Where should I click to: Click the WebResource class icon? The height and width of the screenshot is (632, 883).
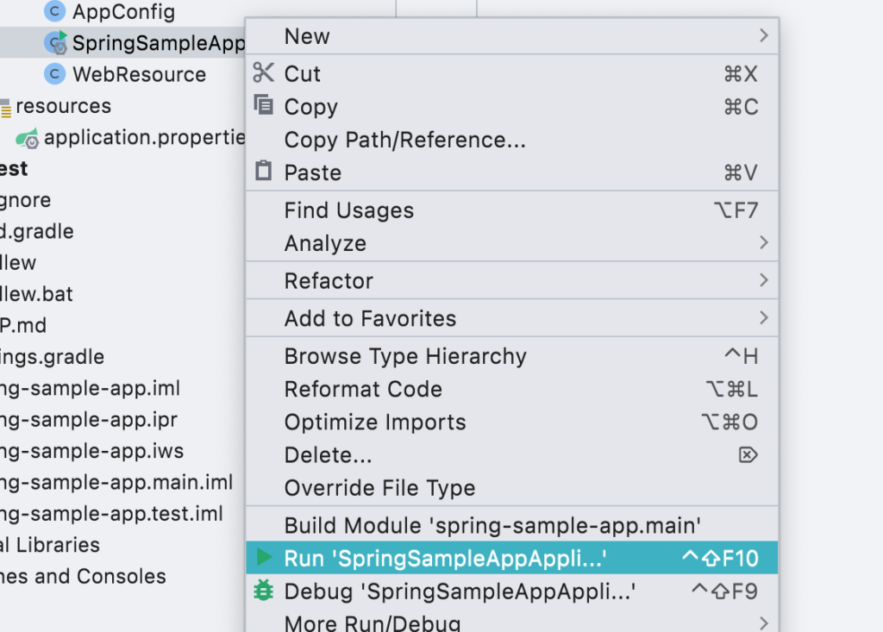point(55,74)
